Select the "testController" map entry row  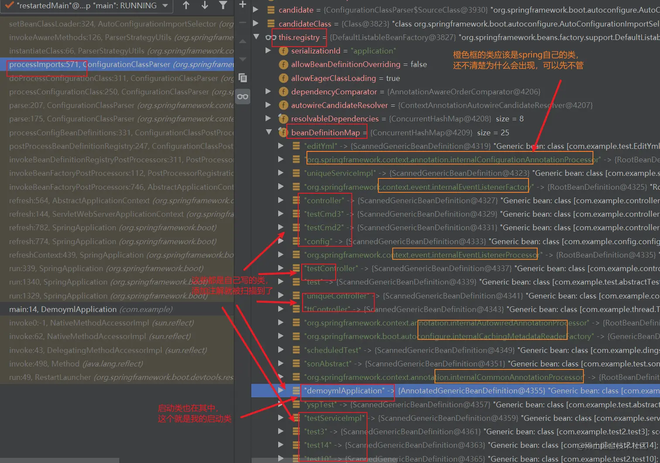coord(455,268)
